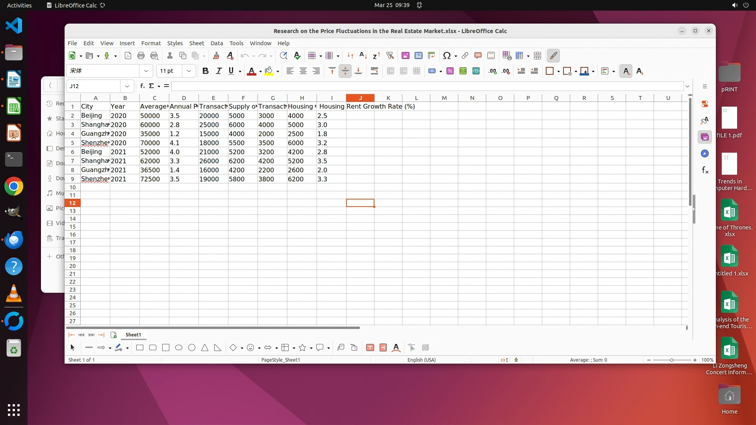Image resolution: width=756 pixels, height=425 pixels.
Task: Select the Ellipse shape tool
Action: click(x=179, y=347)
